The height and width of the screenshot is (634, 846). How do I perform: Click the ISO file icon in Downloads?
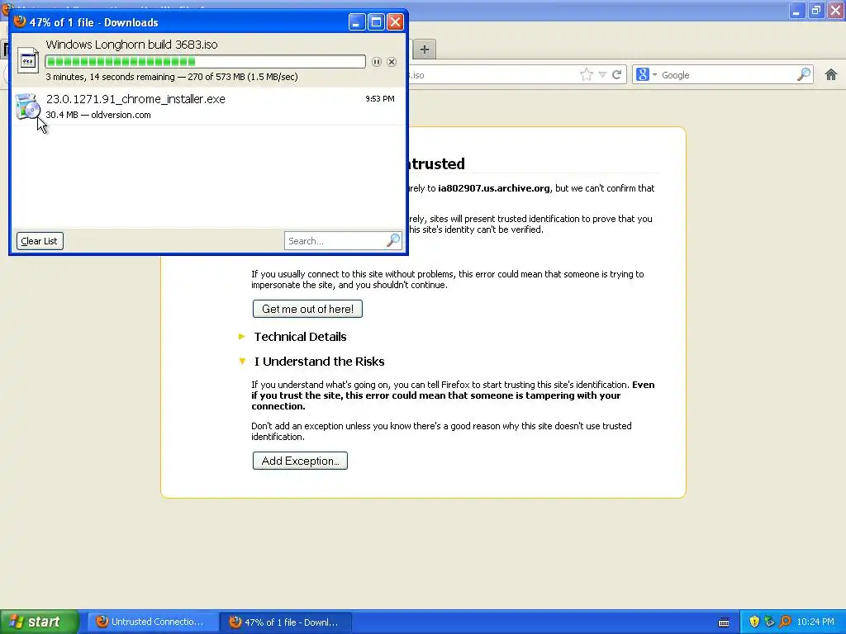pos(27,60)
